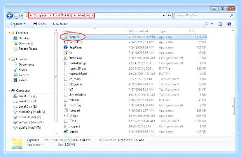Open the Pictures library
The image size is (241, 157).
point(21,75)
